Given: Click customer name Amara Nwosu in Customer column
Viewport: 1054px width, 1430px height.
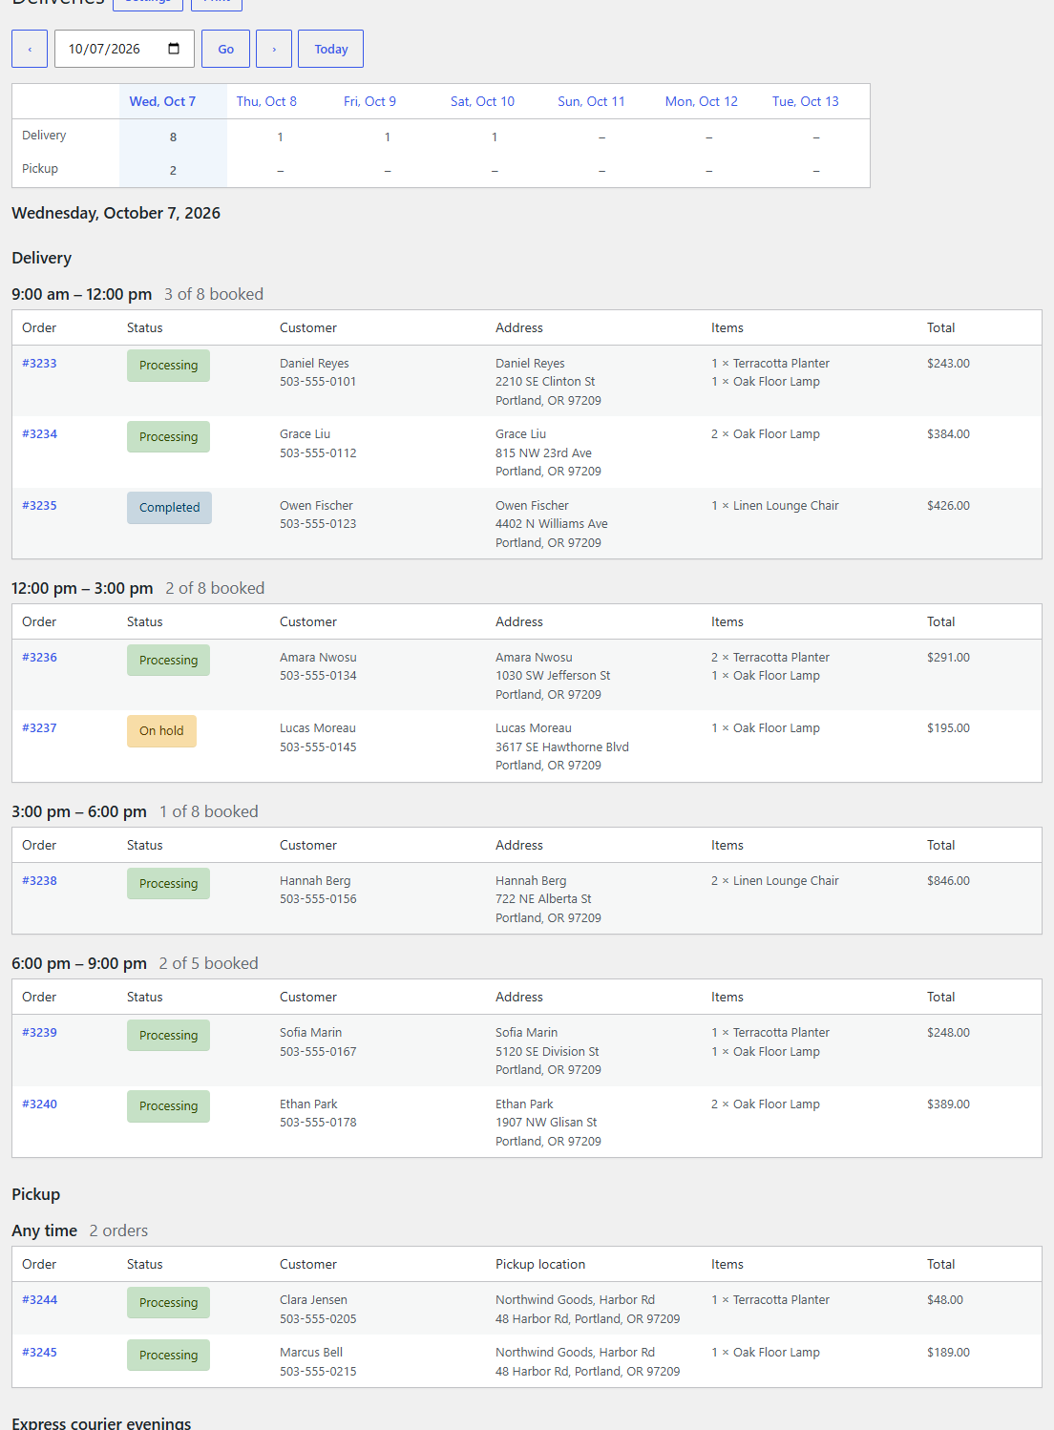Looking at the screenshot, I should (x=318, y=658).
